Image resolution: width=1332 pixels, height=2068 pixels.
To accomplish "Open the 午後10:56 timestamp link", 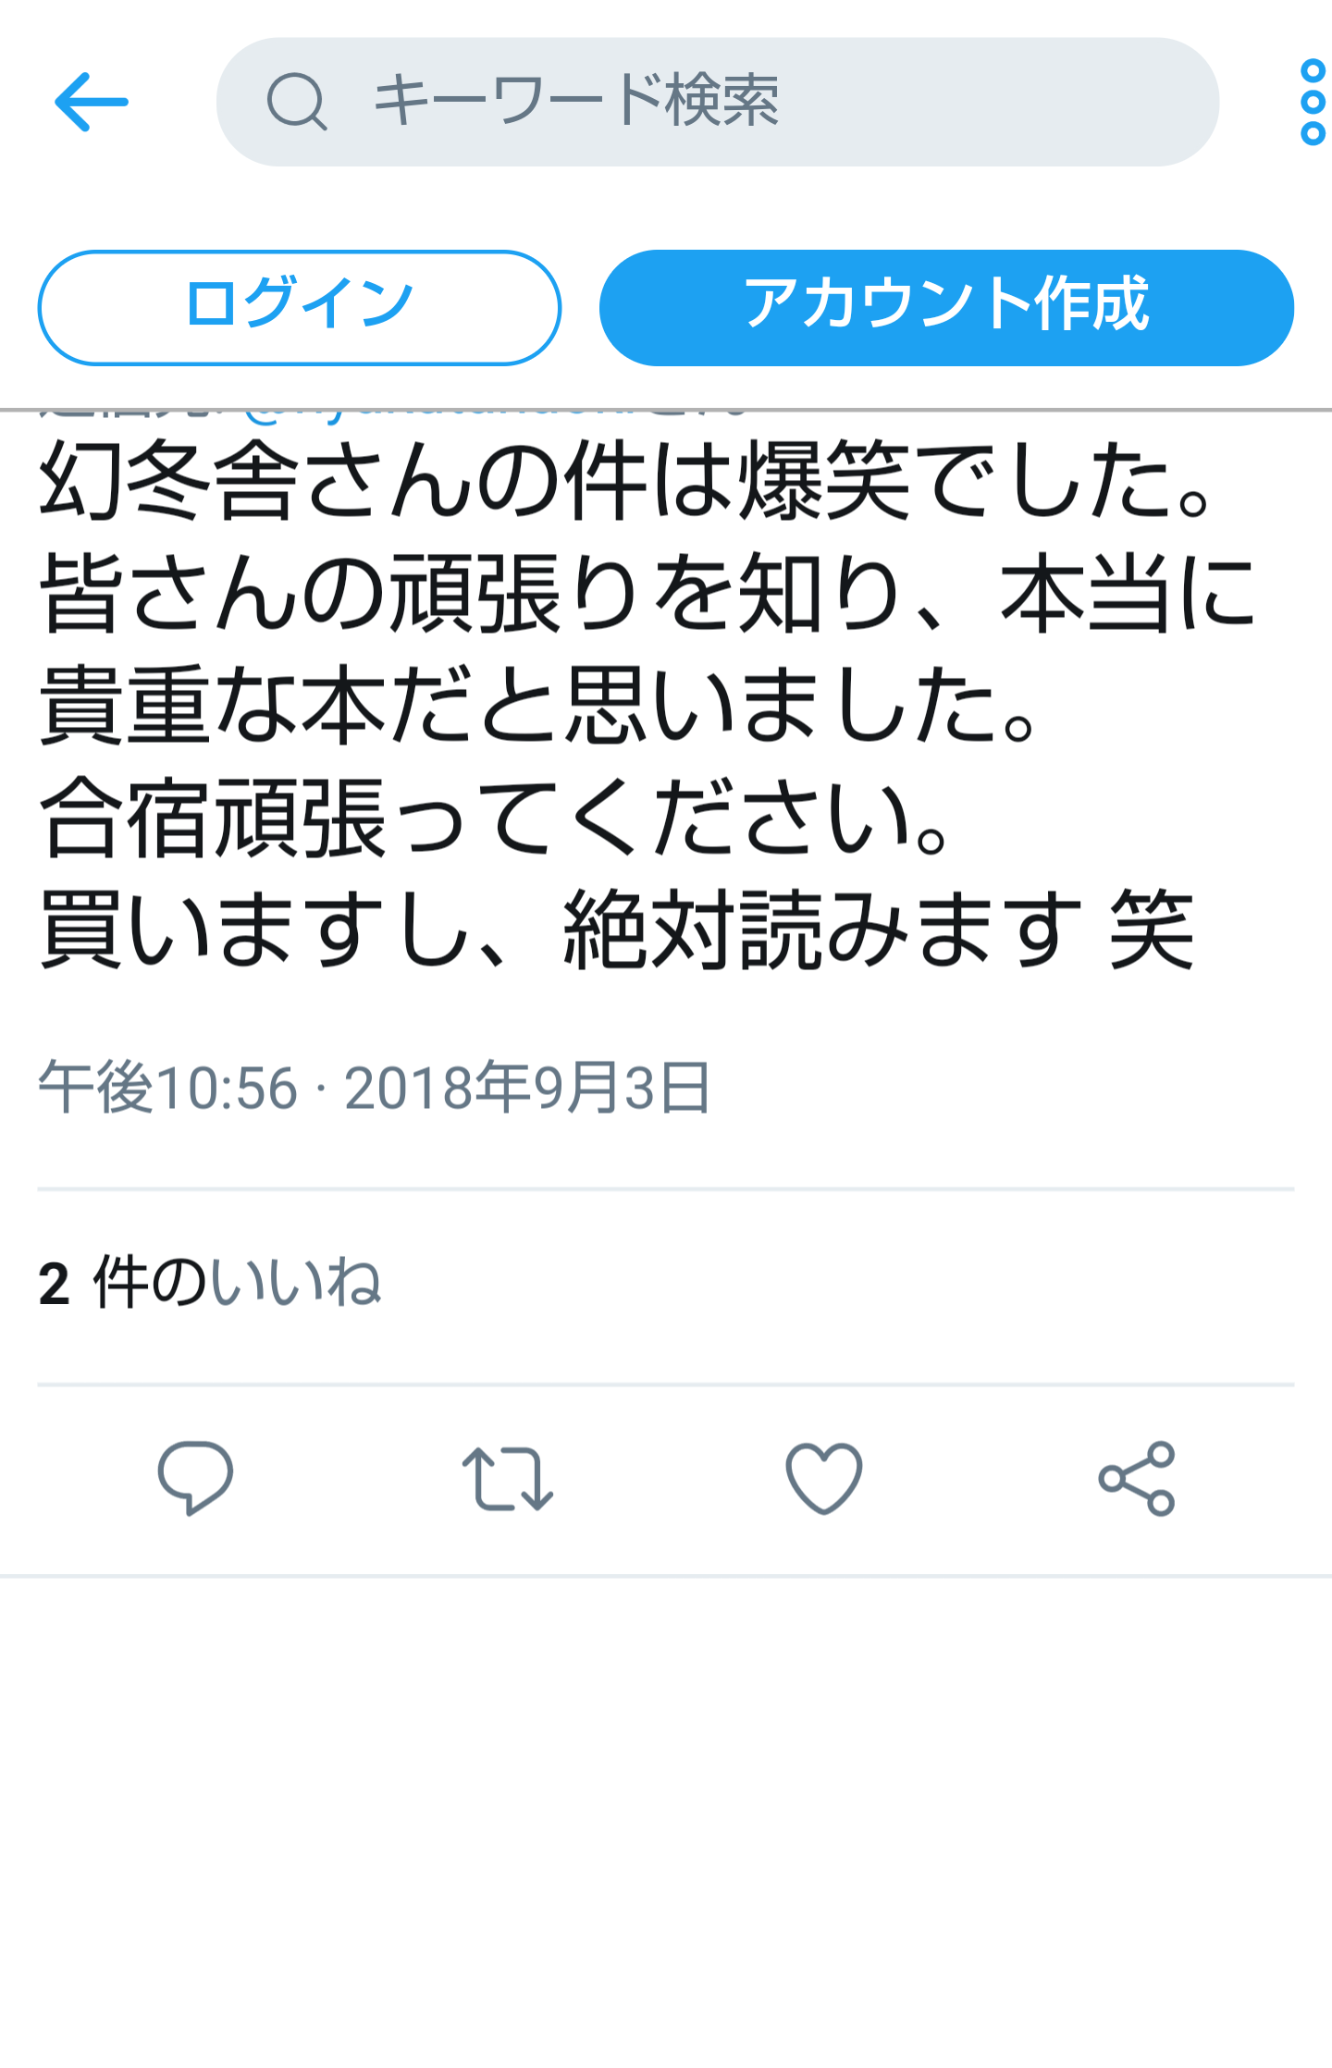I will pos(167,1088).
